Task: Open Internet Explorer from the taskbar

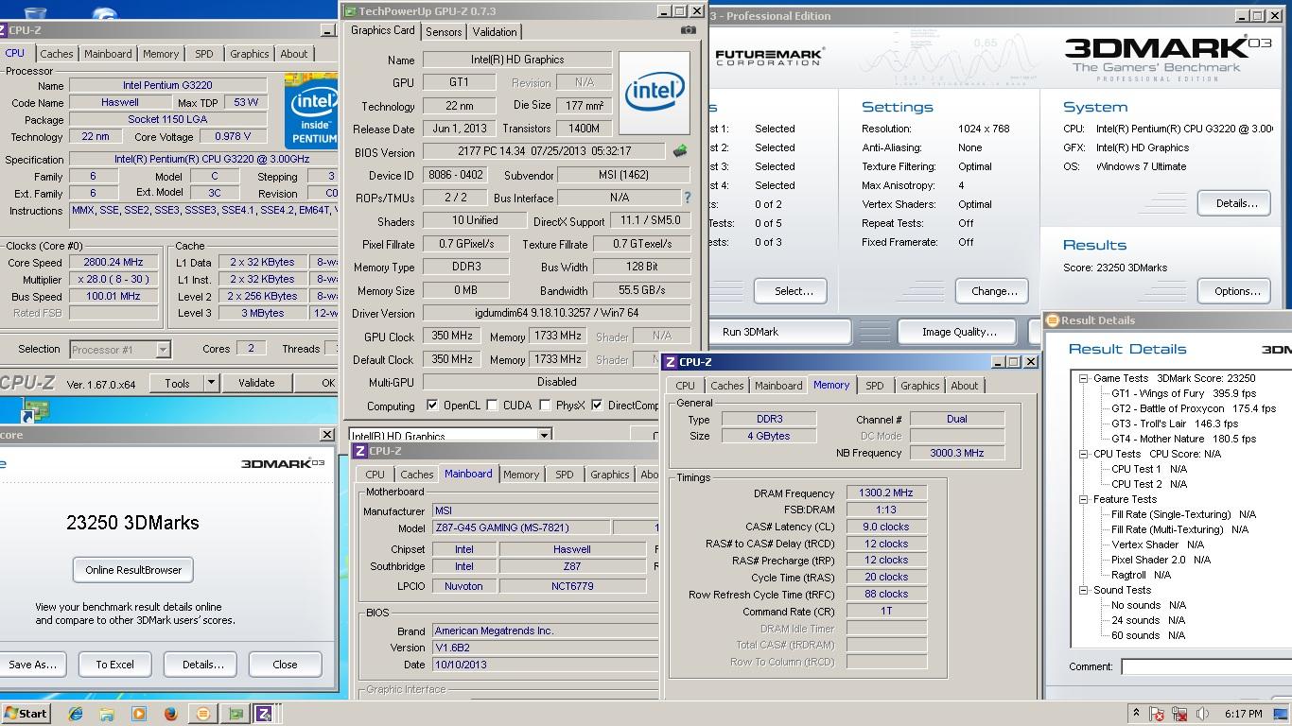Action: pos(75,714)
